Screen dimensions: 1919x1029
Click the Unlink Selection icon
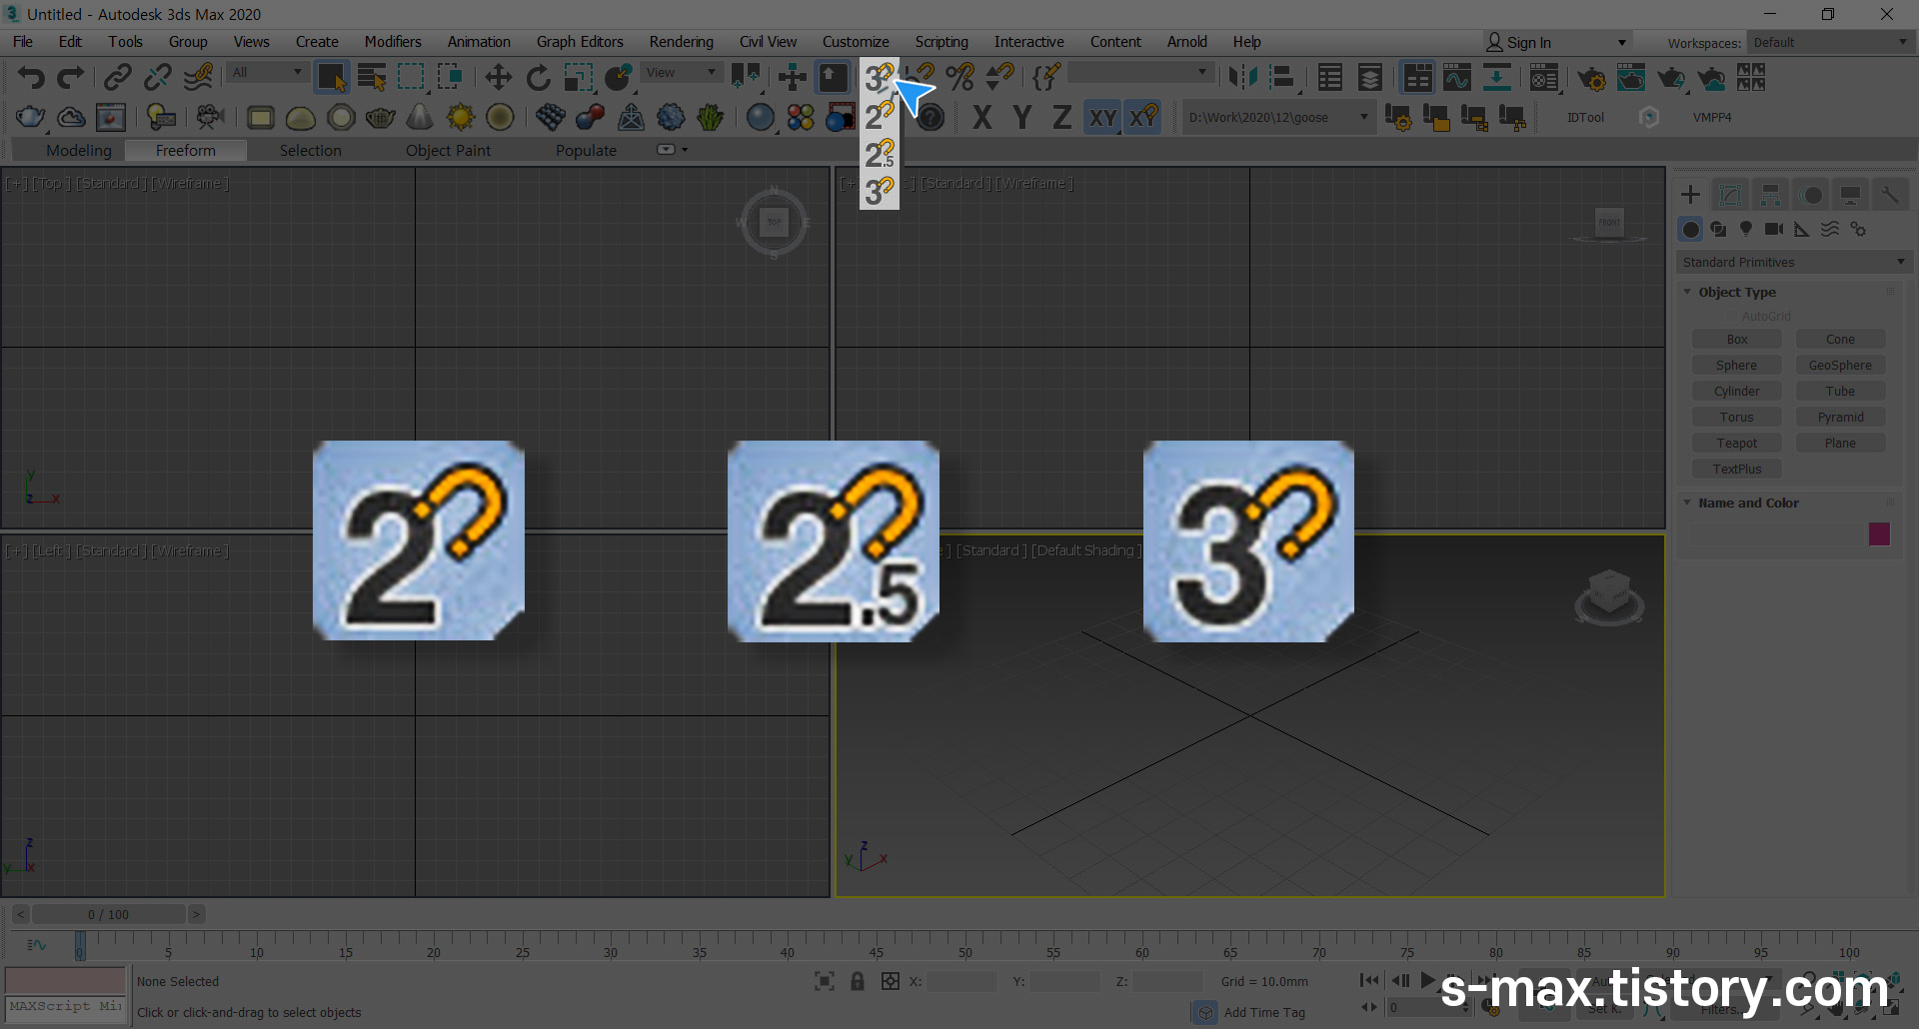(x=158, y=77)
